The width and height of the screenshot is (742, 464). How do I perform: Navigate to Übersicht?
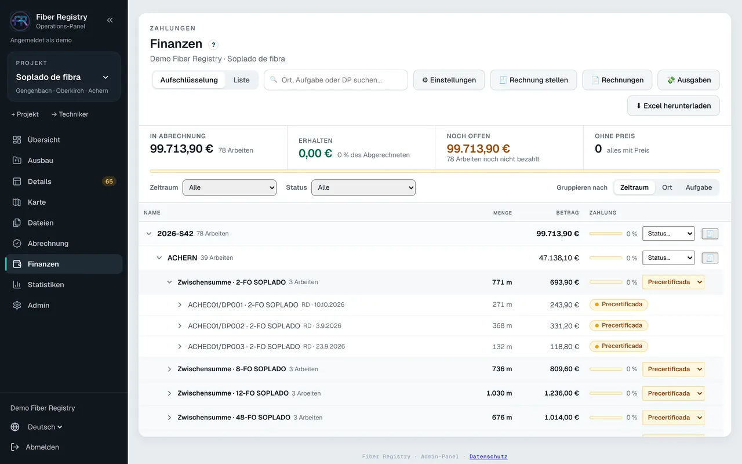(x=64, y=140)
